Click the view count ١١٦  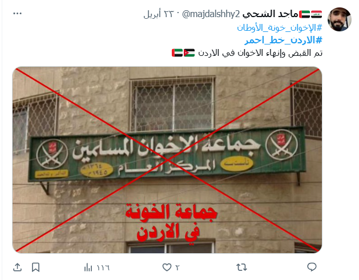103,267
